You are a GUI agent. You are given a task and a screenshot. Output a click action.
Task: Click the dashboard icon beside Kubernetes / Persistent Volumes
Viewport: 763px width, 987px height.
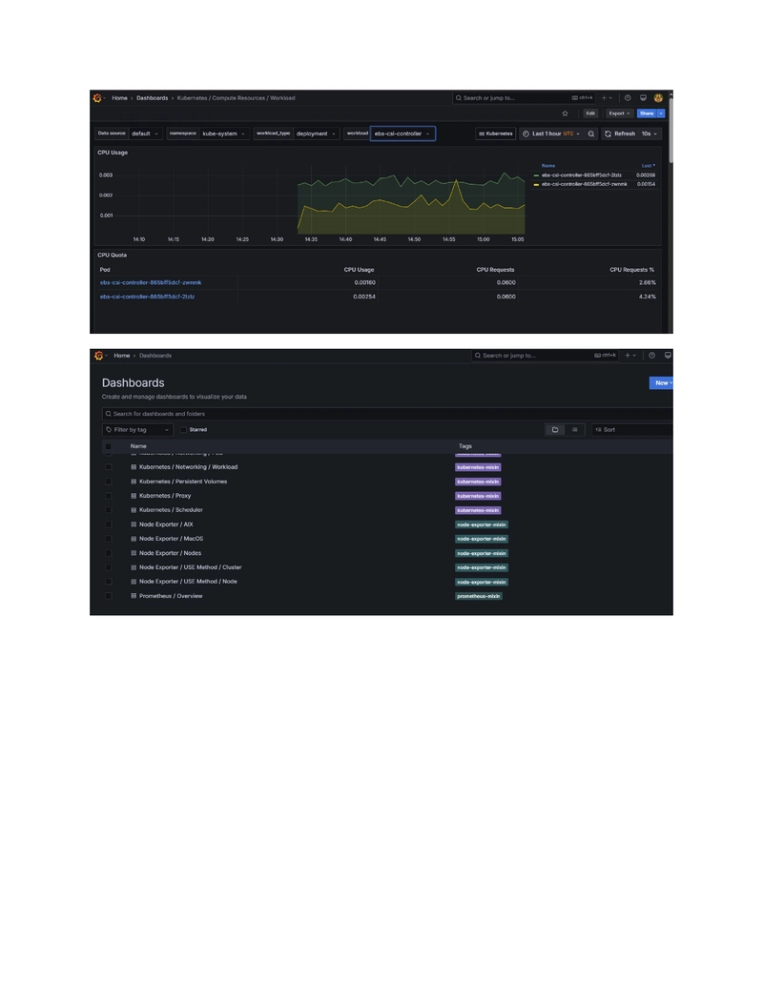click(134, 482)
